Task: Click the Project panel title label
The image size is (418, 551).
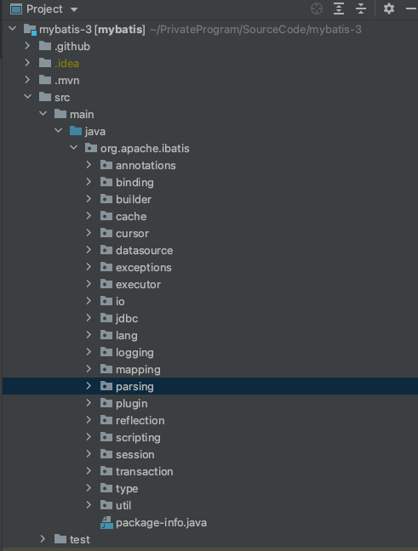Action: [x=44, y=9]
